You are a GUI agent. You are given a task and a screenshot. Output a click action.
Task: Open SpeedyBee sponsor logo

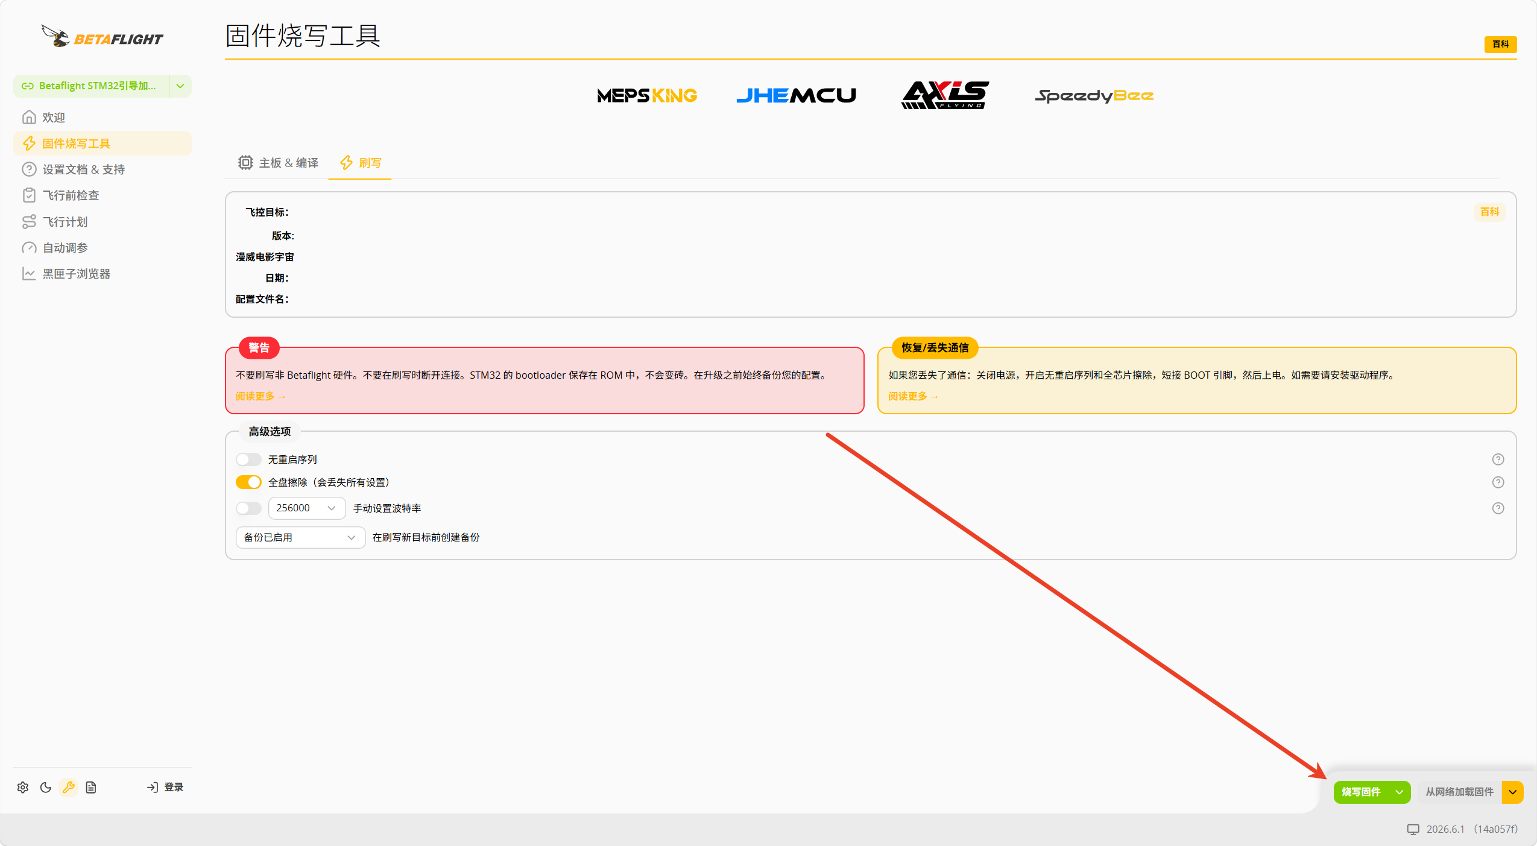[1094, 95]
